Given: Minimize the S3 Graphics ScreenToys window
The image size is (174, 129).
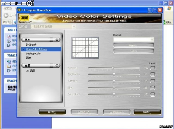Looking at the screenshot, I should point(150,10).
